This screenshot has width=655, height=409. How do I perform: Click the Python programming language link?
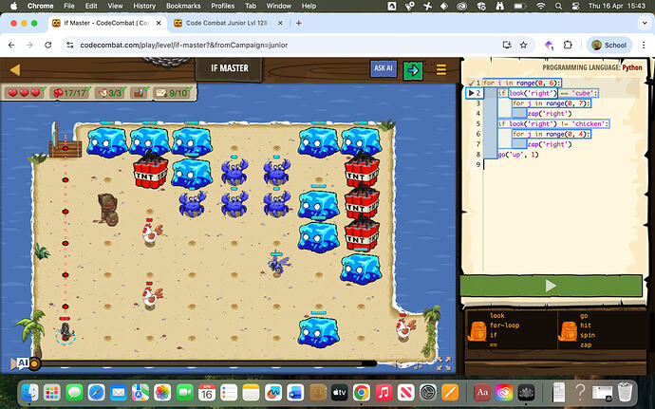tap(632, 67)
